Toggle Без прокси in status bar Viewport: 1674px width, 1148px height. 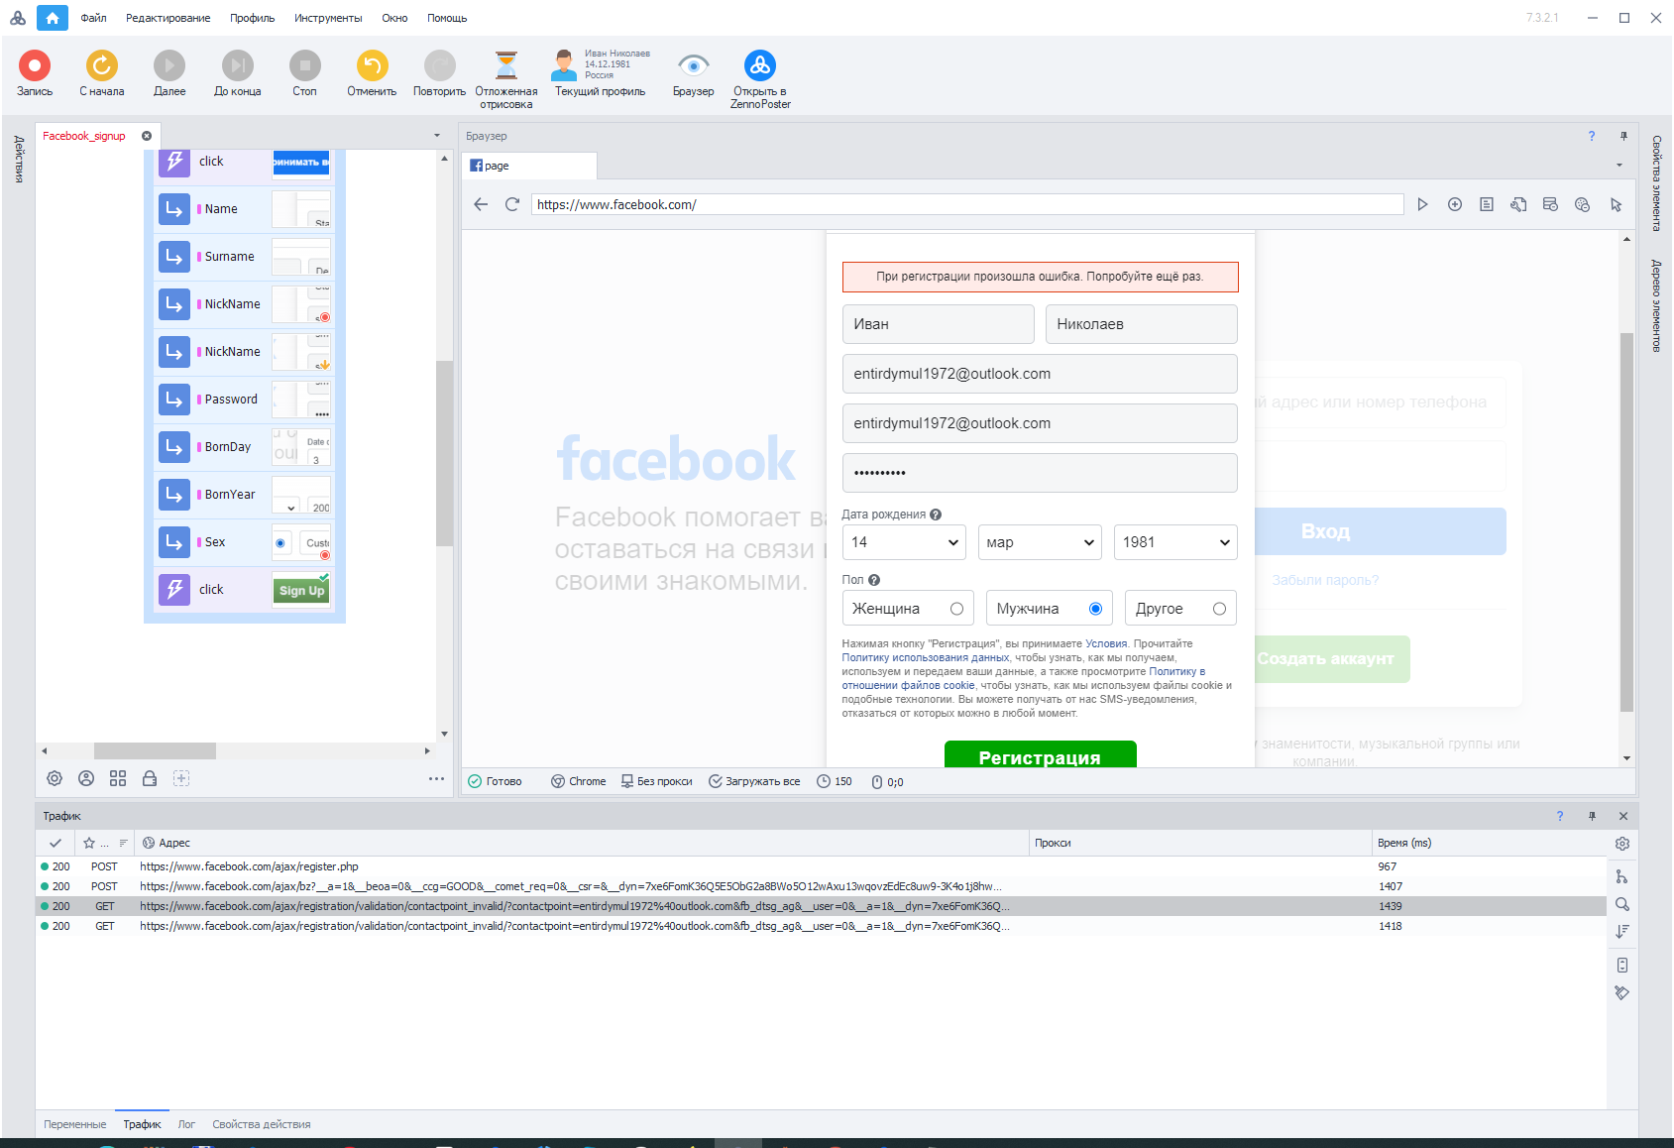tap(656, 781)
